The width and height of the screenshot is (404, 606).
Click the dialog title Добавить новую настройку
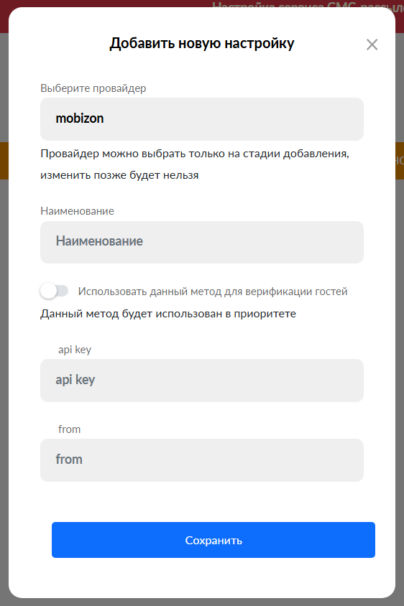pos(201,43)
